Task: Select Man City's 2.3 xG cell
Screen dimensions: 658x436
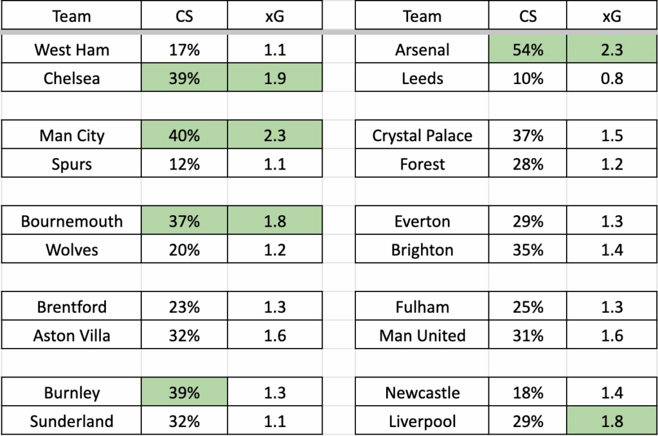Action: (275, 135)
